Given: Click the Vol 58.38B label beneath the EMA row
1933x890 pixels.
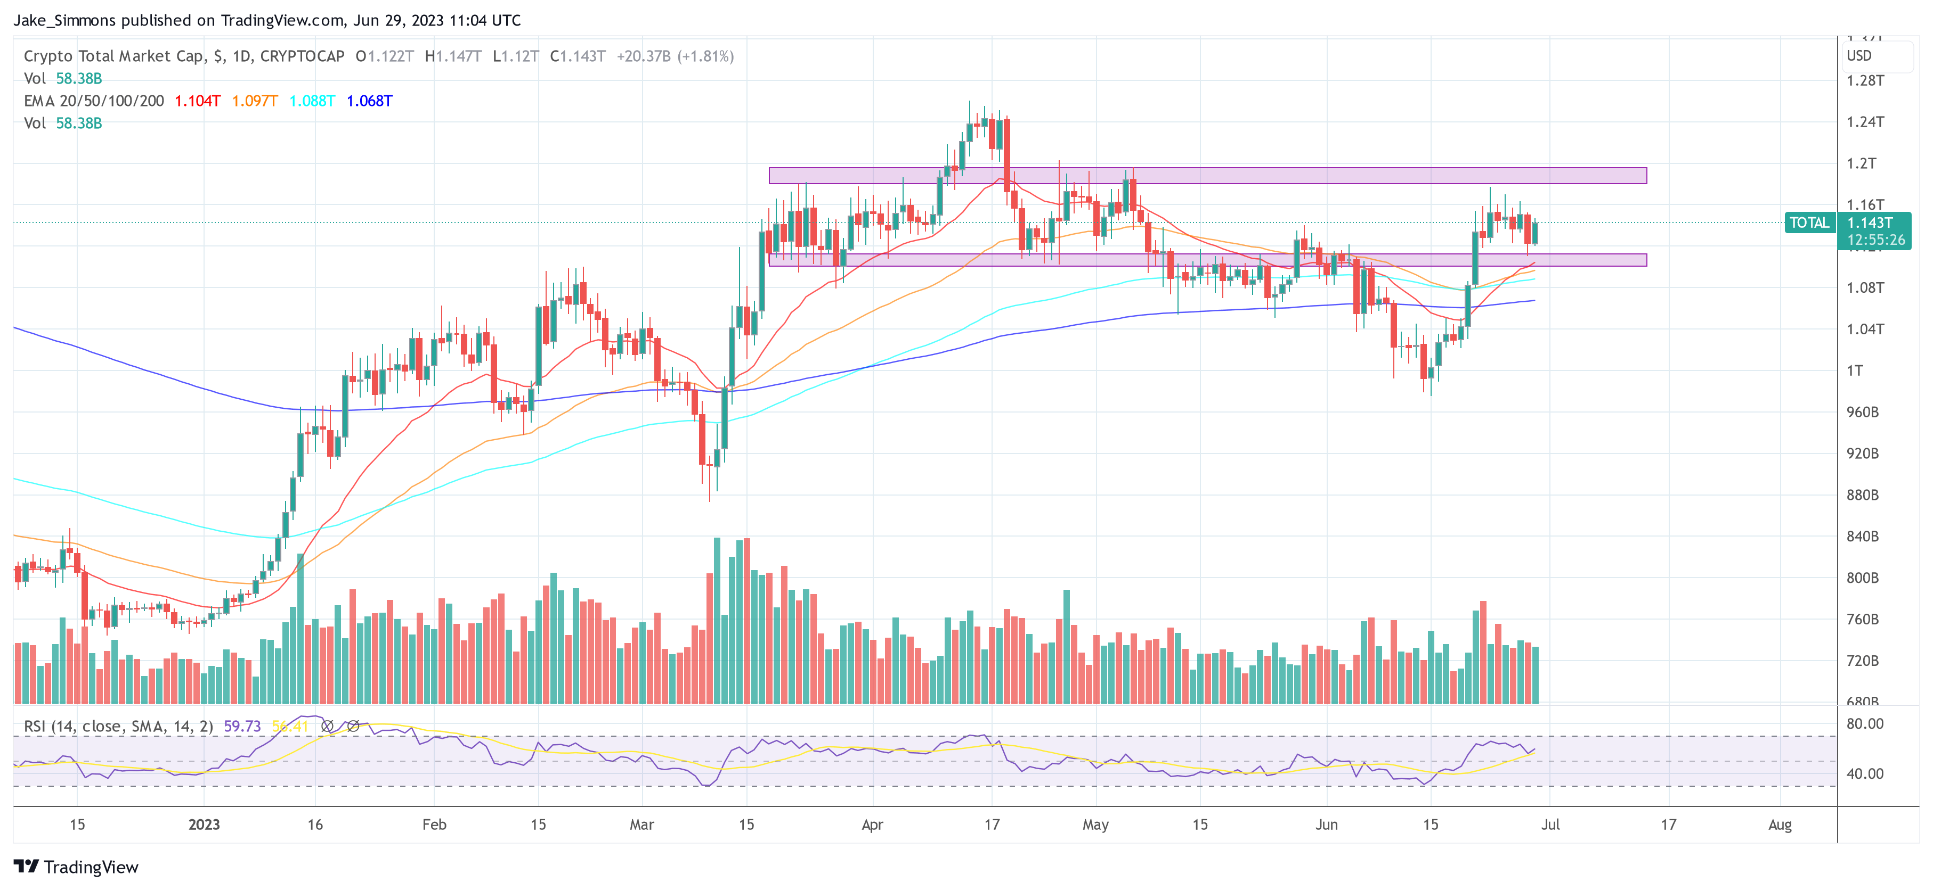Looking at the screenshot, I should tap(63, 123).
